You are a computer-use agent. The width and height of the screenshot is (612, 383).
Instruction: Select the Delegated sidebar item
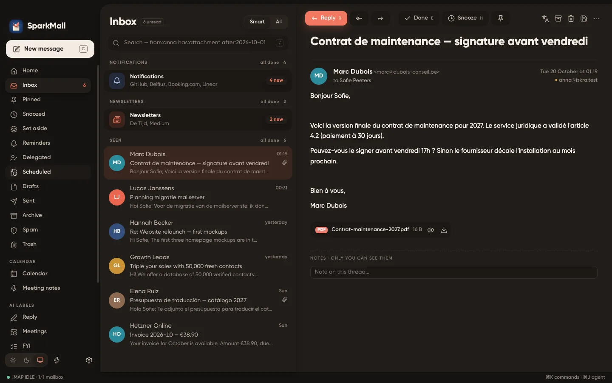click(48, 157)
